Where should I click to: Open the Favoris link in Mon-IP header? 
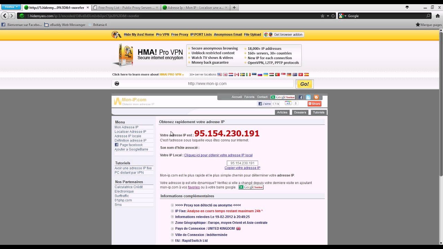[249, 97]
